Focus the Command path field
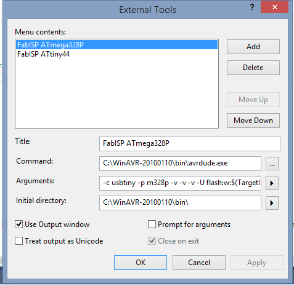294x286 pixels. click(180, 164)
